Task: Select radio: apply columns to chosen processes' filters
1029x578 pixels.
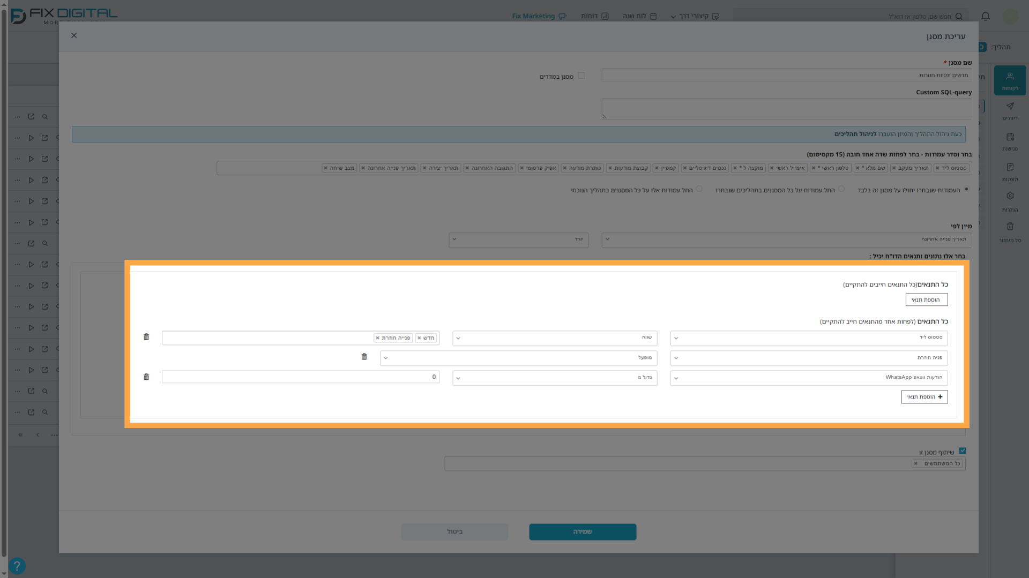Action: (x=841, y=189)
